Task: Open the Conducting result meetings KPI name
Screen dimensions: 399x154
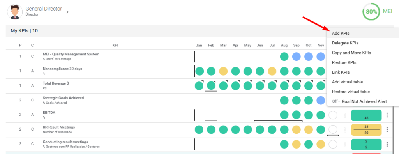Action: click(65, 142)
